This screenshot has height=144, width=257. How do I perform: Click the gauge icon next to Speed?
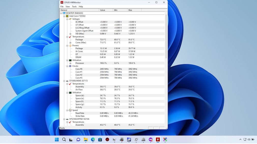70,110
